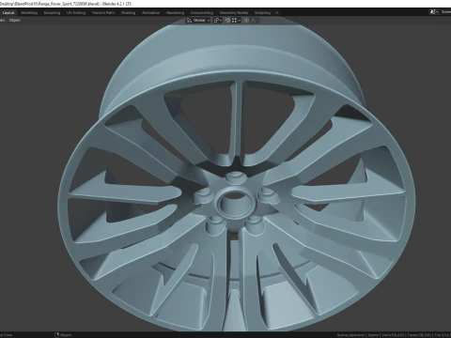Open the Transform Pivot Point menu
The image size is (451, 338).
[218, 21]
